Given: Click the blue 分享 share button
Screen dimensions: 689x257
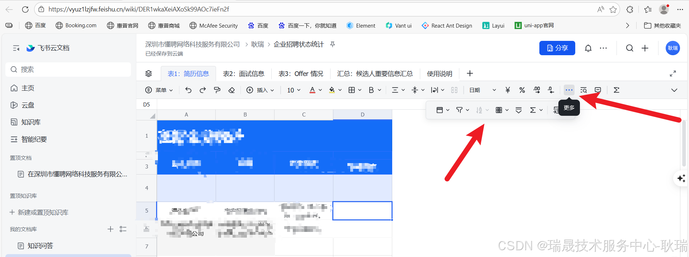Looking at the screenshot, I should click(557, 48).
